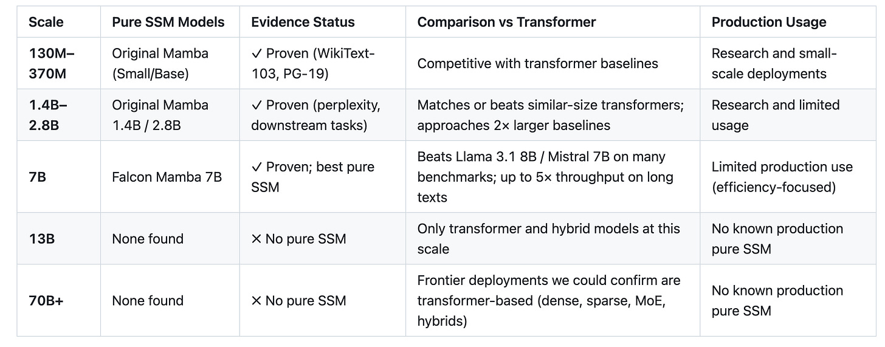Click the Original Mamba (Small/Base) cell

pos(160,63)
